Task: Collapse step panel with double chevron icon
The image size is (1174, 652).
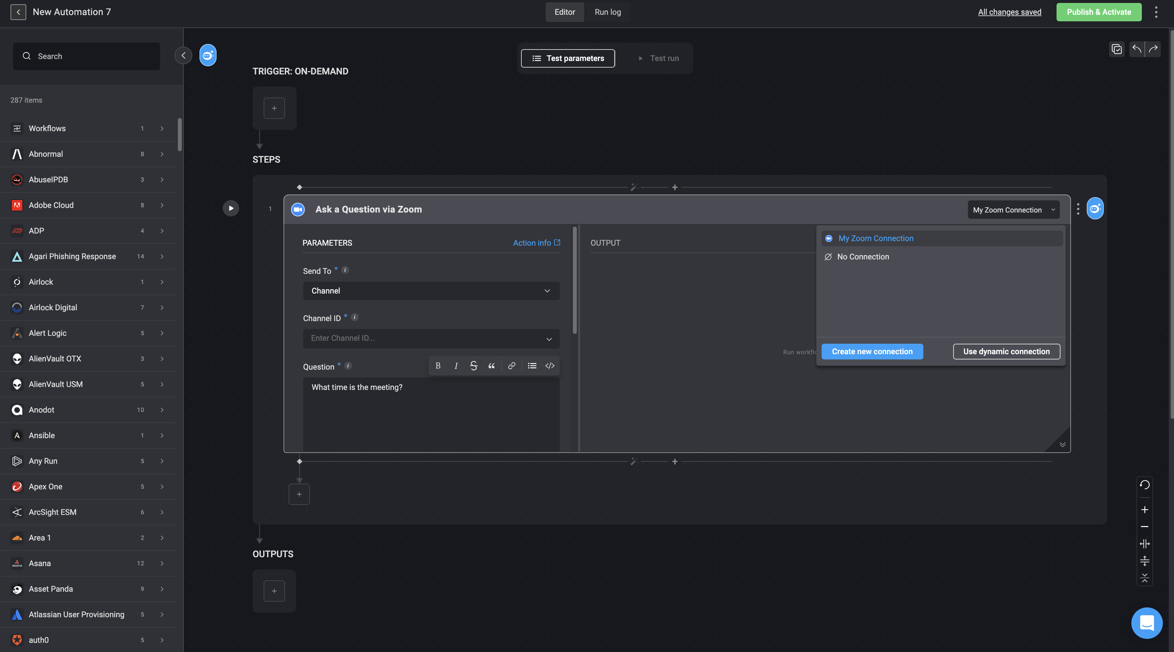Action: [x=1062, y=445]
